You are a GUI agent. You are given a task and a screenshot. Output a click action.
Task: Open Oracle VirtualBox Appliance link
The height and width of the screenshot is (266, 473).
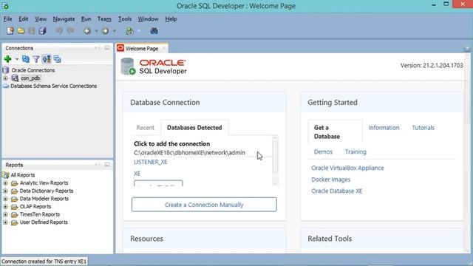(x=347, y=168)
